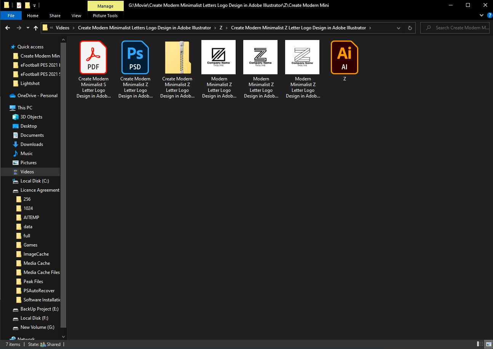Viewport: 493px width, 349px height.
Task: Select the zipped folder file
Action: point(177,69)
